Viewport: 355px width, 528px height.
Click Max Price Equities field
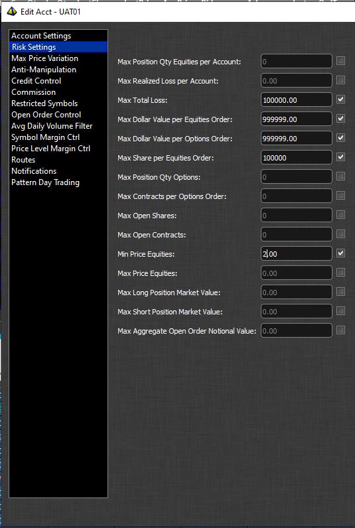pos(297,273)
